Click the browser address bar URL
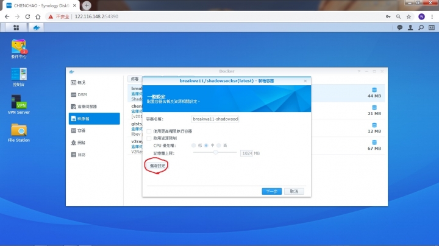The width and height of the screenshot is (439, 246). point(96,16)
